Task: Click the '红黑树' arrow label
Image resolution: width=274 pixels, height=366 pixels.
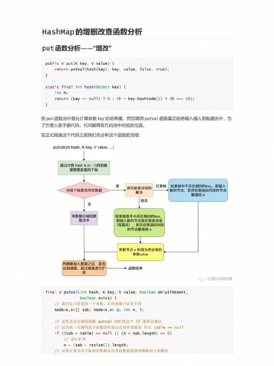Action: coord(161,186)
